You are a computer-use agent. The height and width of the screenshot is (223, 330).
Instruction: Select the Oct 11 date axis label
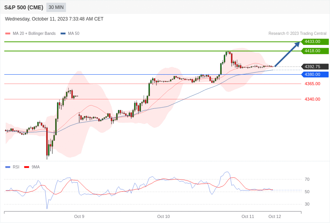coord(248,216)
